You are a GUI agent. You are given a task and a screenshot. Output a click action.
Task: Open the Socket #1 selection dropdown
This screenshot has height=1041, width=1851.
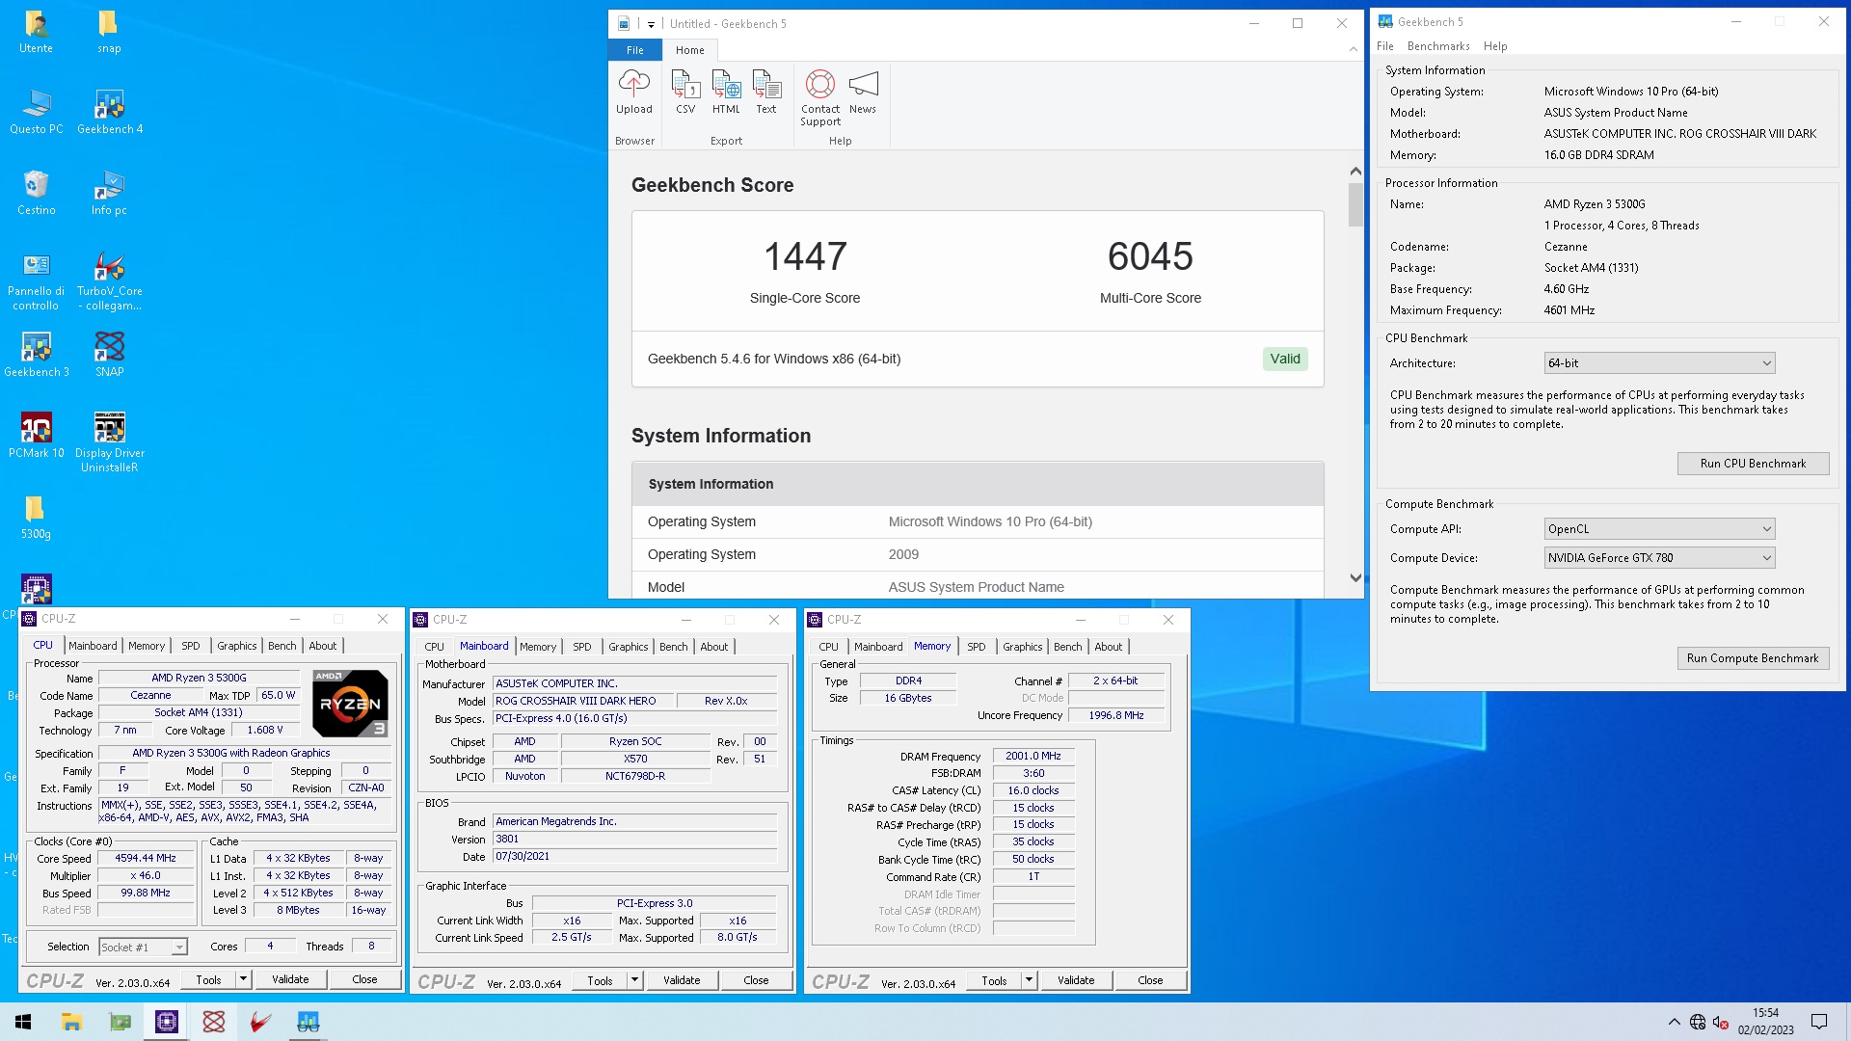point(143,948)
